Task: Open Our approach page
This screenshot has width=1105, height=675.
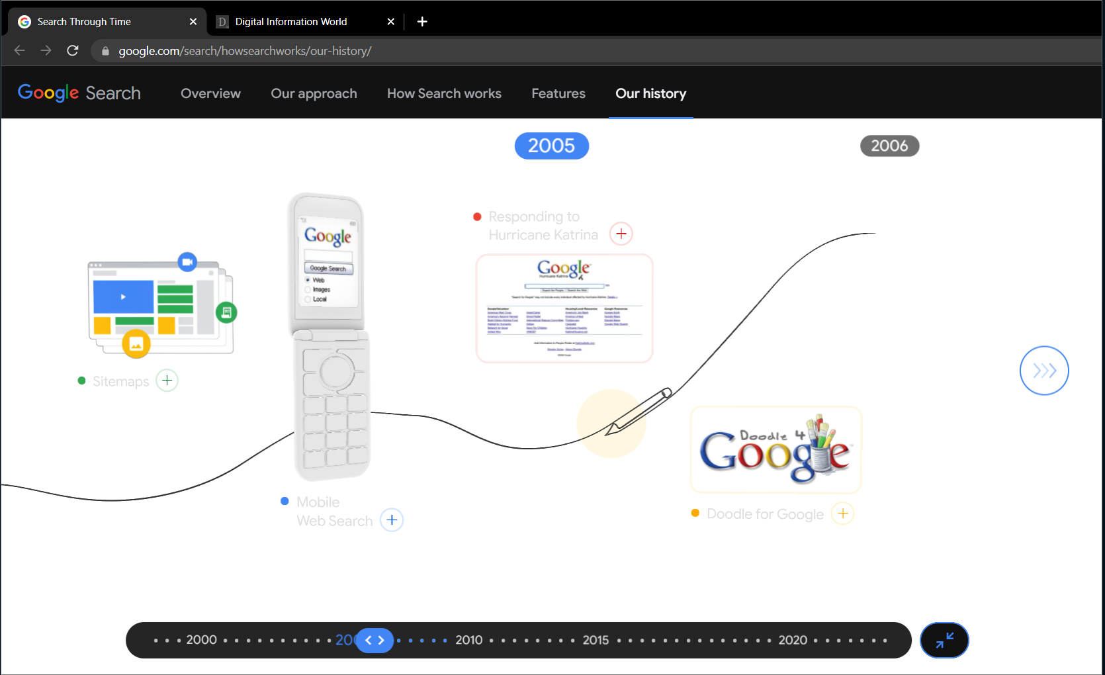Action: click(314, 93)
